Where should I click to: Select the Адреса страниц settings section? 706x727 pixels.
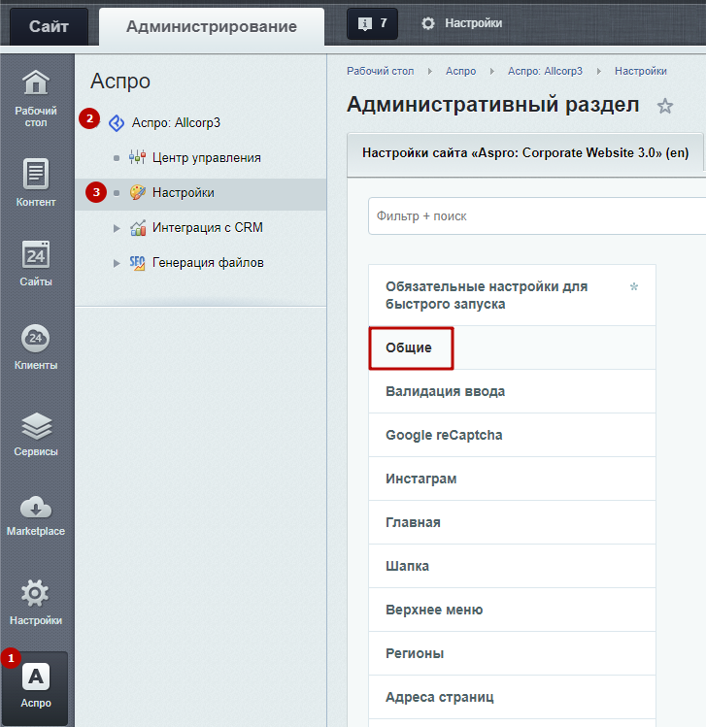pos(512,697)
